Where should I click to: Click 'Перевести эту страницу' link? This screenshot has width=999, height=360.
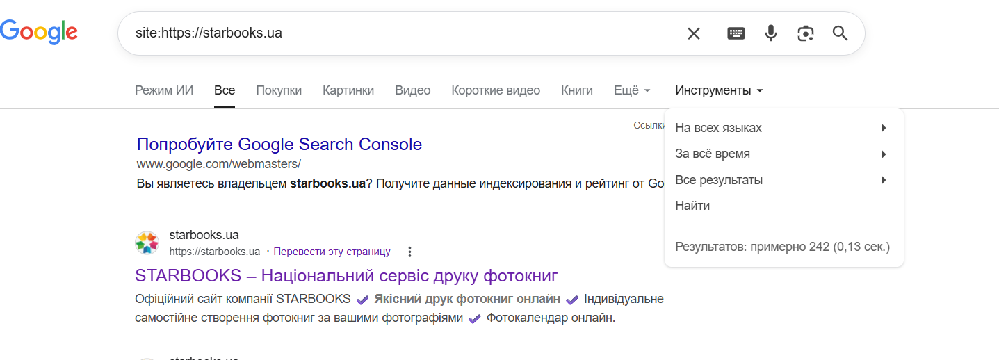(332, 252)
